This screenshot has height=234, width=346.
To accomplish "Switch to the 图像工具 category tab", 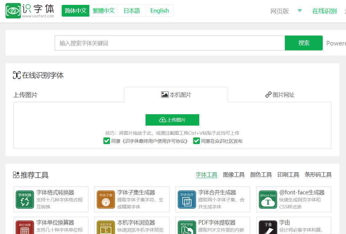I will coord(234,175).
